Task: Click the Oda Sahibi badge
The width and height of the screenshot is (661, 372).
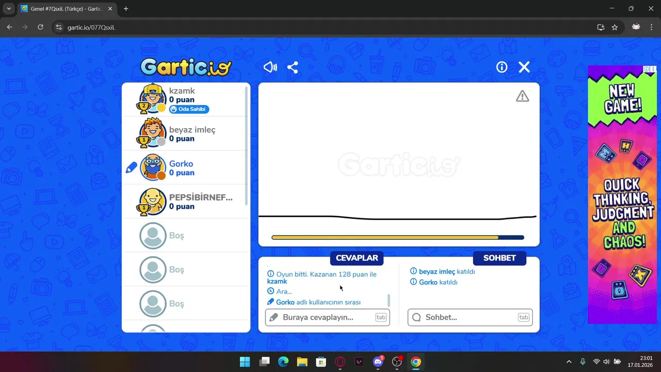Action: coord(189,109)
